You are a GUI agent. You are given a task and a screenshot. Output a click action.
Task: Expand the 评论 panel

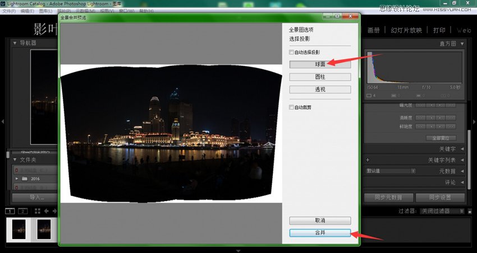pyautogui.click(x=462, y=182)
